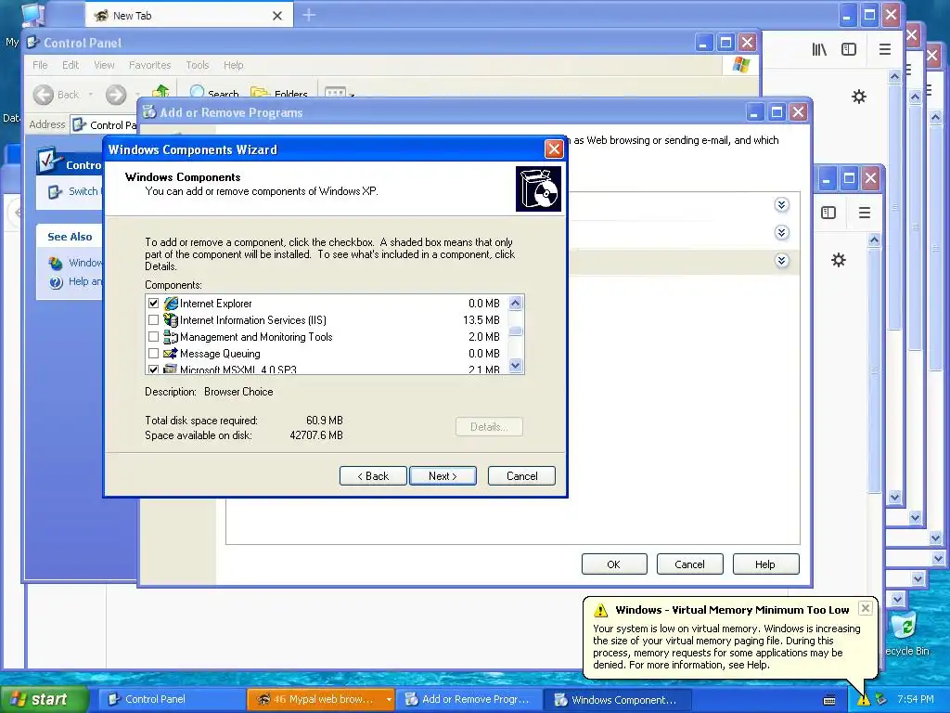The image size is (950, 713).
Task: Click the keyboard icon in system tray
Action: 829,700
